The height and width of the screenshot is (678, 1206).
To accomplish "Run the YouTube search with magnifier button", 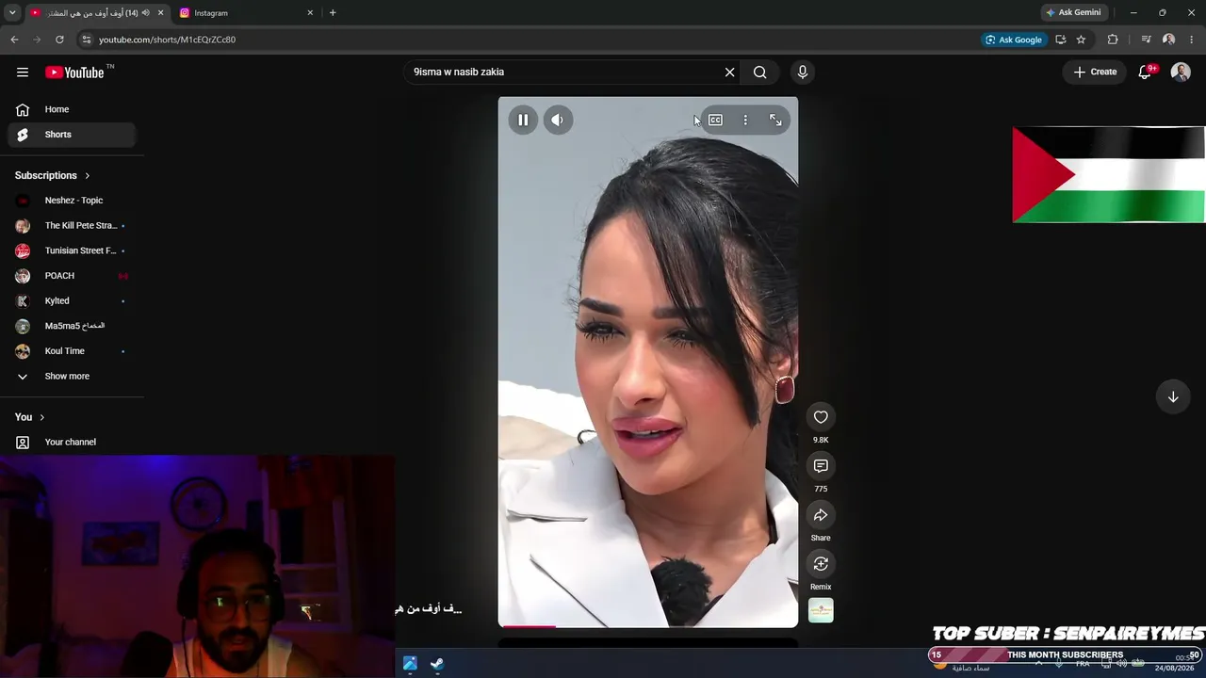I will (760, 73).
